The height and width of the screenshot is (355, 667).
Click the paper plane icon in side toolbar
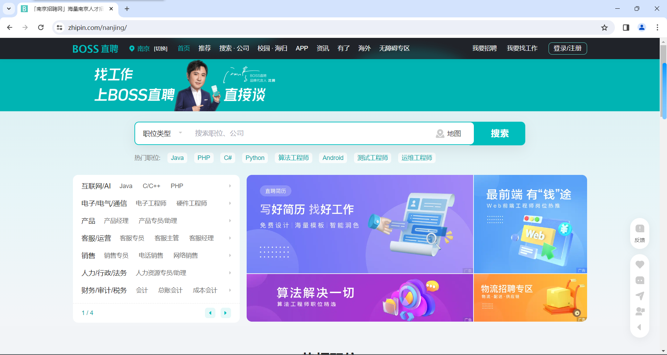click(x=640, y=296)
